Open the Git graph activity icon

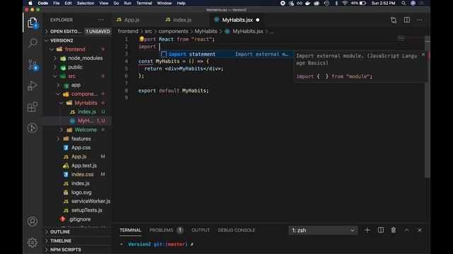pos(33,128)
